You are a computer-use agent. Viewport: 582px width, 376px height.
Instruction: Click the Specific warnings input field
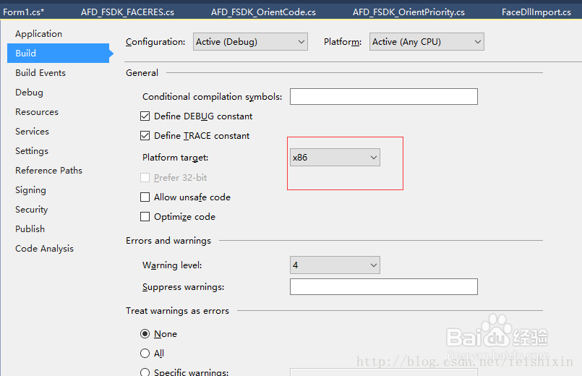[x=384, y=372]
